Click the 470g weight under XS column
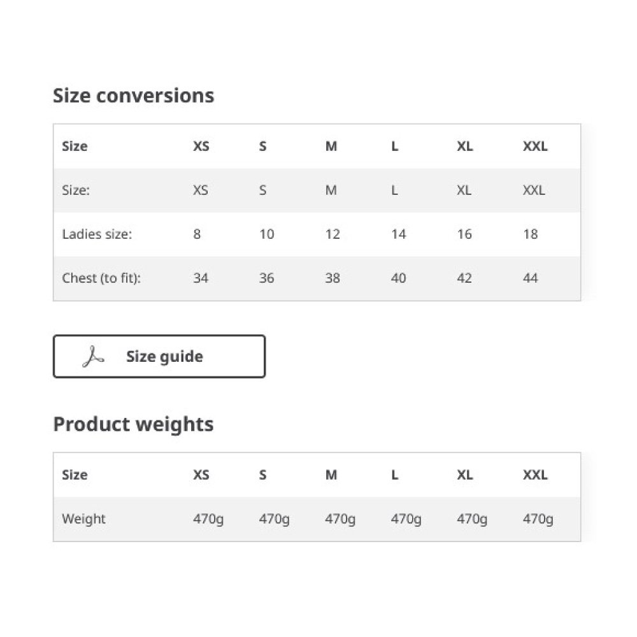Viewport: 637px width, 637px height. point(208,519)
